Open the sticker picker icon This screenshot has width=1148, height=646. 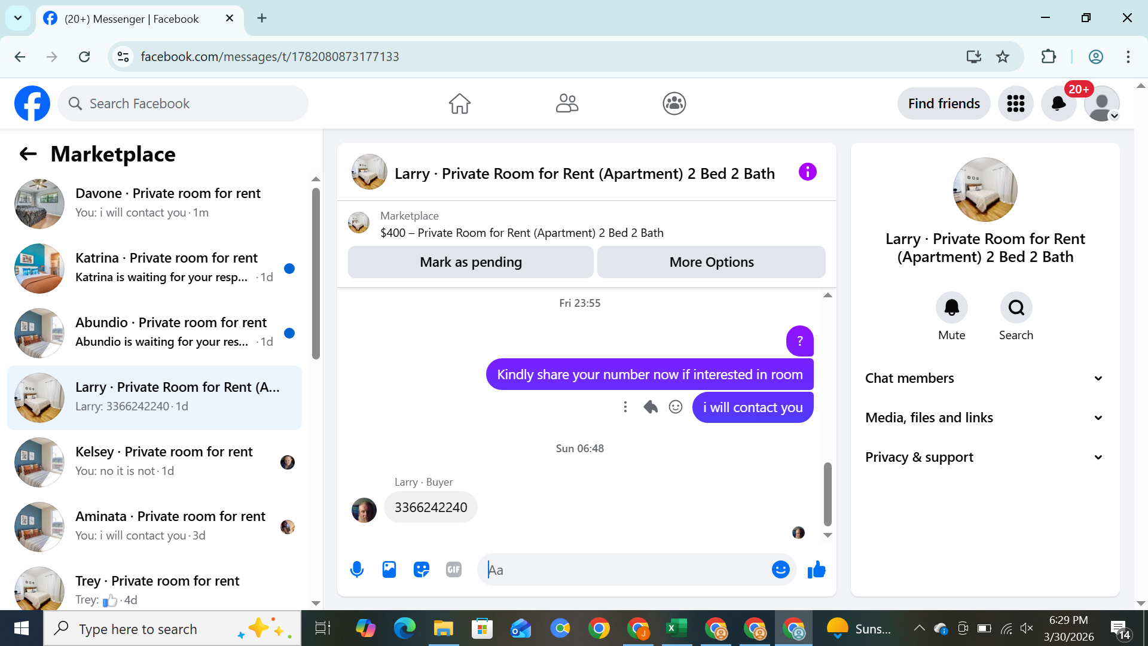pyautogui.click(x=422, y=569)
